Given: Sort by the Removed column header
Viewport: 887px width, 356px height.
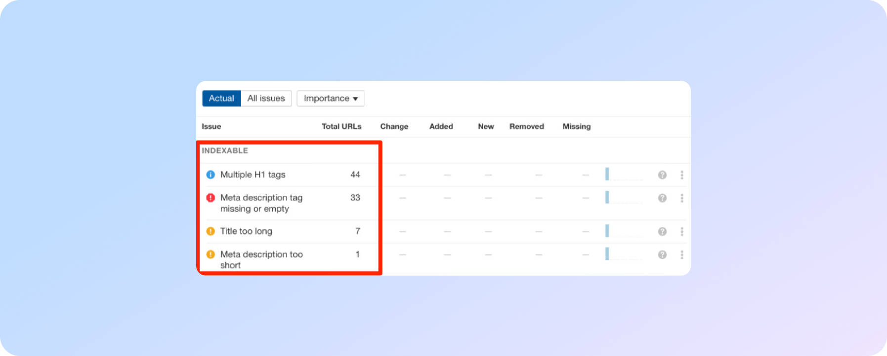Looking at the screenshot, I should tap(527, 126).
